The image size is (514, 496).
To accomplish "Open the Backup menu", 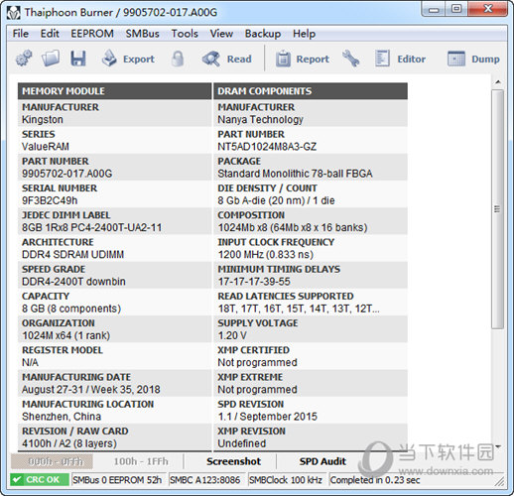I will pos(263,34).
